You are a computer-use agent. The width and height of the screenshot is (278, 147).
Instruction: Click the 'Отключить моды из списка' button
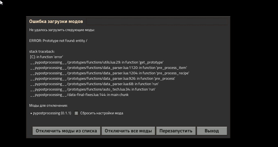pos(66,131)
